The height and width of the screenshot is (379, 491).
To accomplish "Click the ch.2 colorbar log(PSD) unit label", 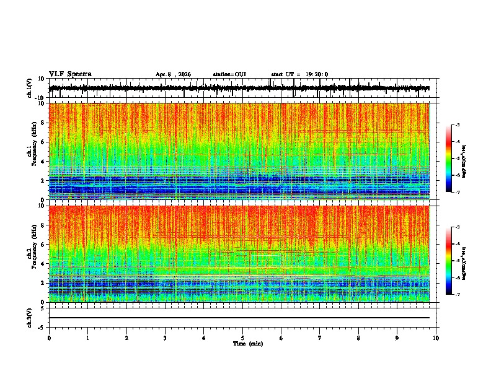I will click(x=464, y=263).
